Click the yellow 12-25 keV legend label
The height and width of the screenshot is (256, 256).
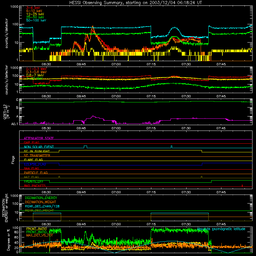(35, 14)
